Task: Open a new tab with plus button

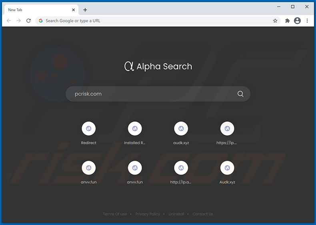Action: click(85, 10)
